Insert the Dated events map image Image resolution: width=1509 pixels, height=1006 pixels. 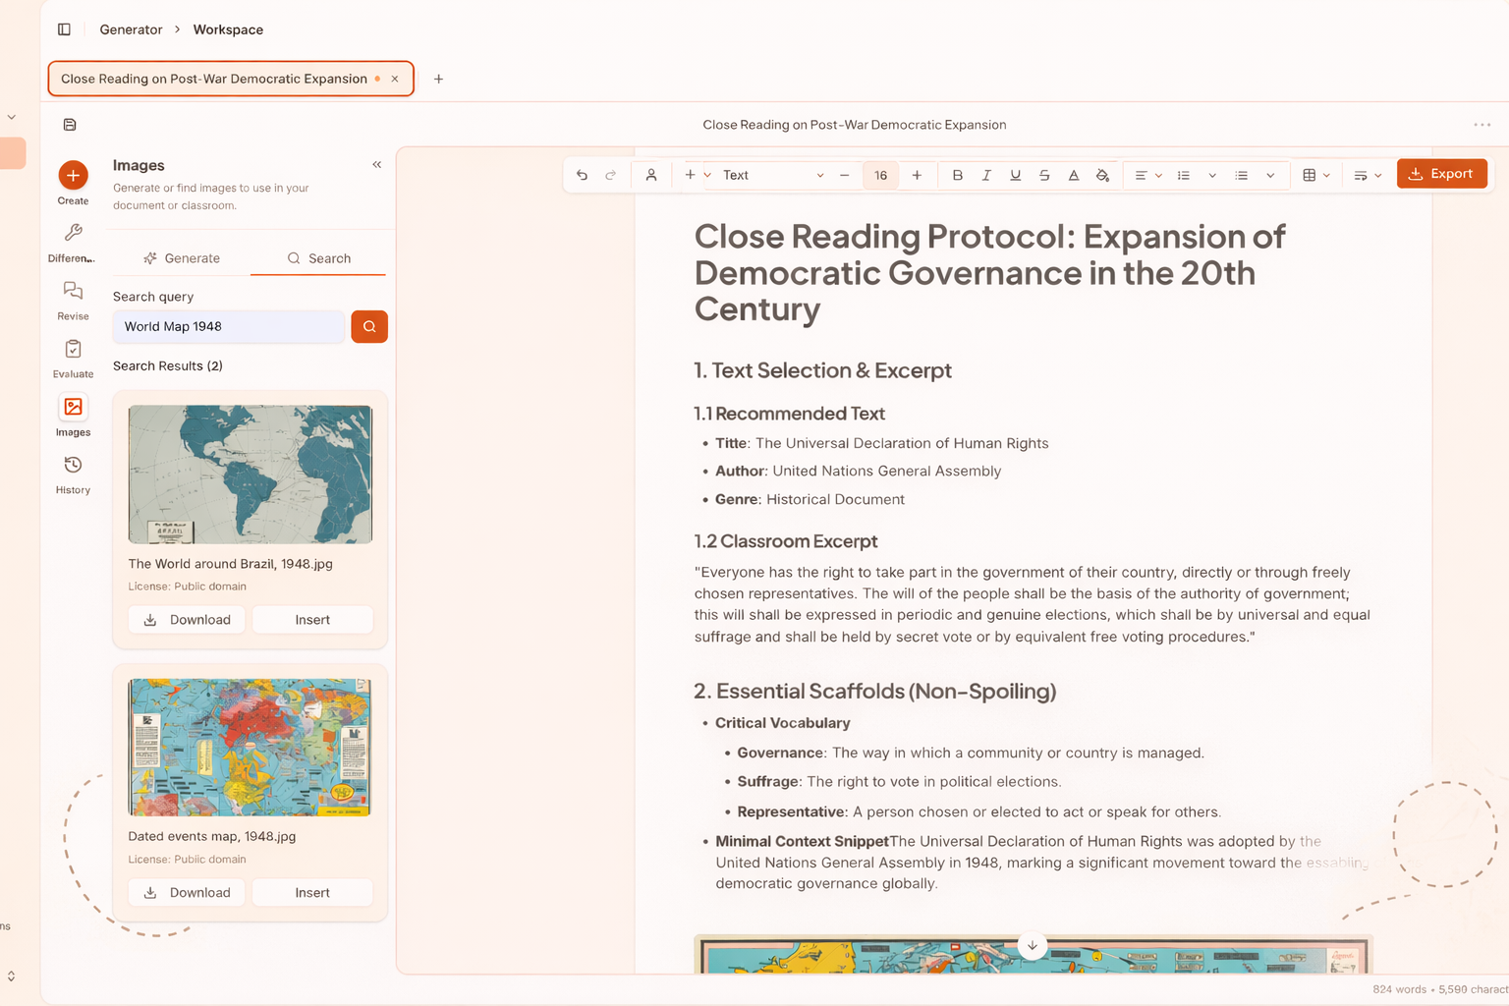(312, 893)
